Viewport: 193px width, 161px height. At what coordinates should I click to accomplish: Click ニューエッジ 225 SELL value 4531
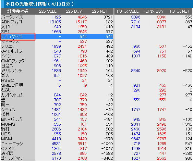point(56,144)
